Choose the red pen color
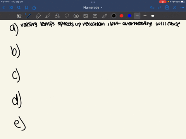186x139 pixels. pyautogui.click(x=122, y=16)
